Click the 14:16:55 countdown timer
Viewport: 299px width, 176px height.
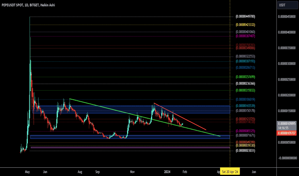(x=283, y=128)
